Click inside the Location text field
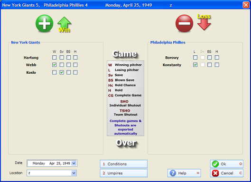Viewport: 251px width, 182px height. (49, 173)
